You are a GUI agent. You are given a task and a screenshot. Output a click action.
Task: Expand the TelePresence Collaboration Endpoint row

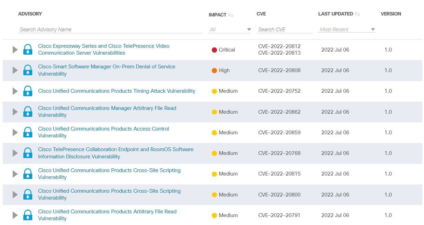15,153
